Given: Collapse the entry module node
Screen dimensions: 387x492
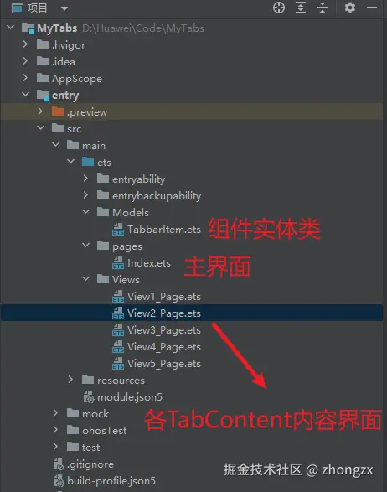Looking at the screenshot, I should point(25,94).
